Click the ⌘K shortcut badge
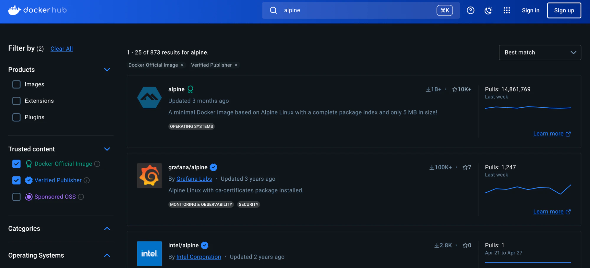 click(x=444, y=10)
